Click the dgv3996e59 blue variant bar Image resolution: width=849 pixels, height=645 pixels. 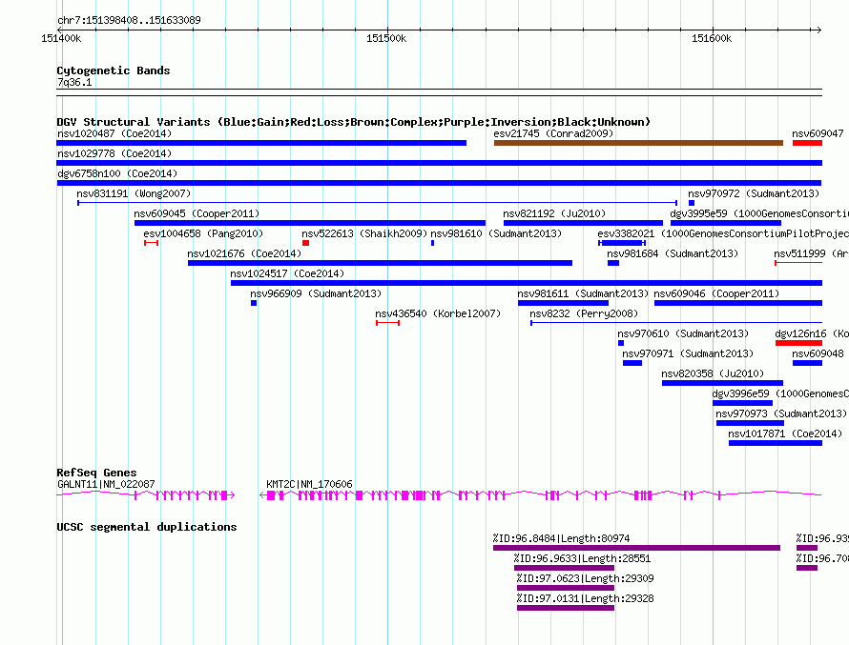point(742,403)
